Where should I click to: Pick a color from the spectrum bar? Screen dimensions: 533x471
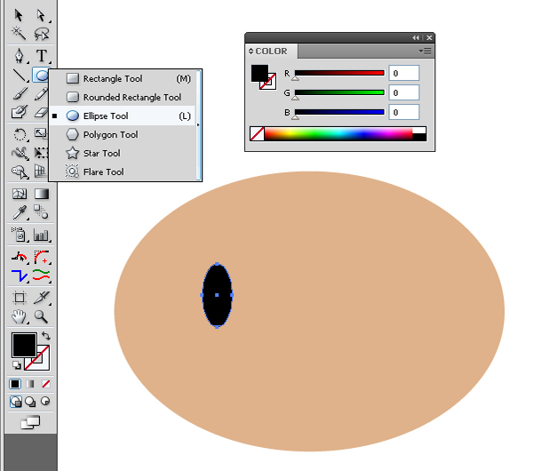(x=338, y=134)
